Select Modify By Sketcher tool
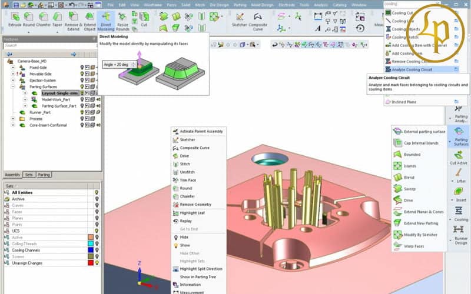 point(416,235)
